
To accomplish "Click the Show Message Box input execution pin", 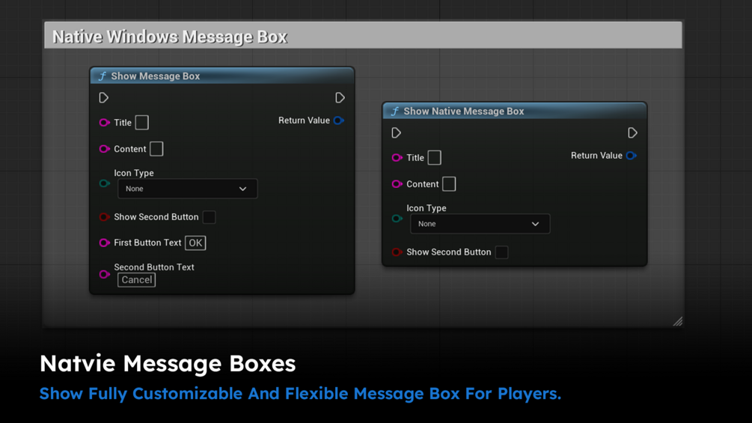I will [103, 98].
